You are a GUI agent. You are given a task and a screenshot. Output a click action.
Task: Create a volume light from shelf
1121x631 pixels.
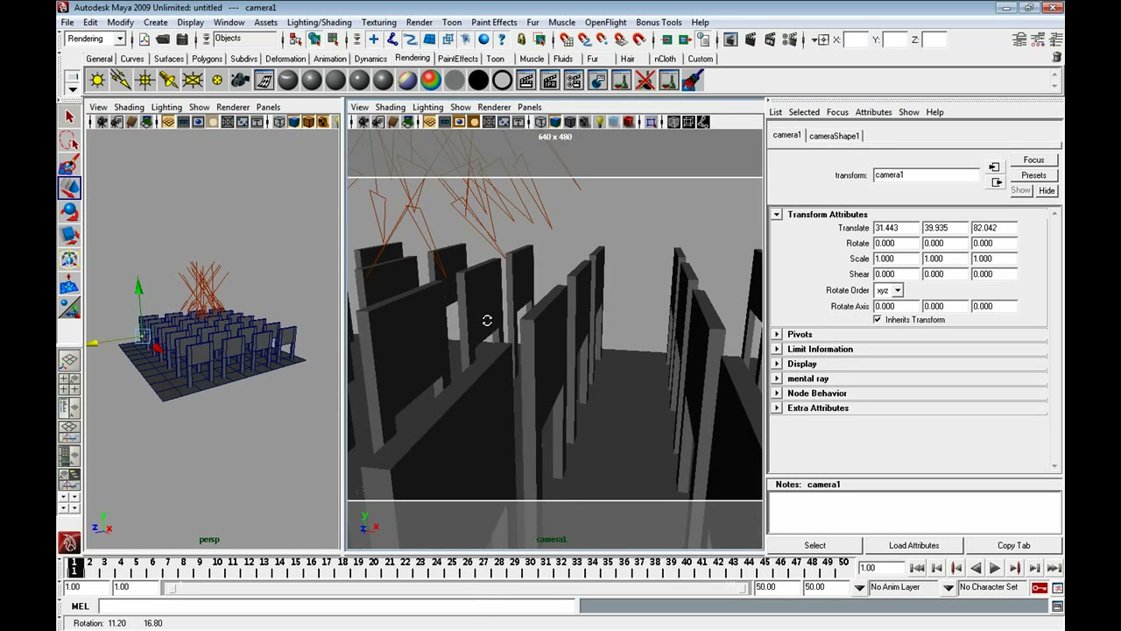point(216,81)
